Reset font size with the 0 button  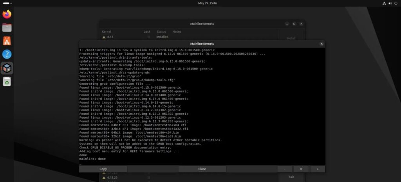(301, 169)
